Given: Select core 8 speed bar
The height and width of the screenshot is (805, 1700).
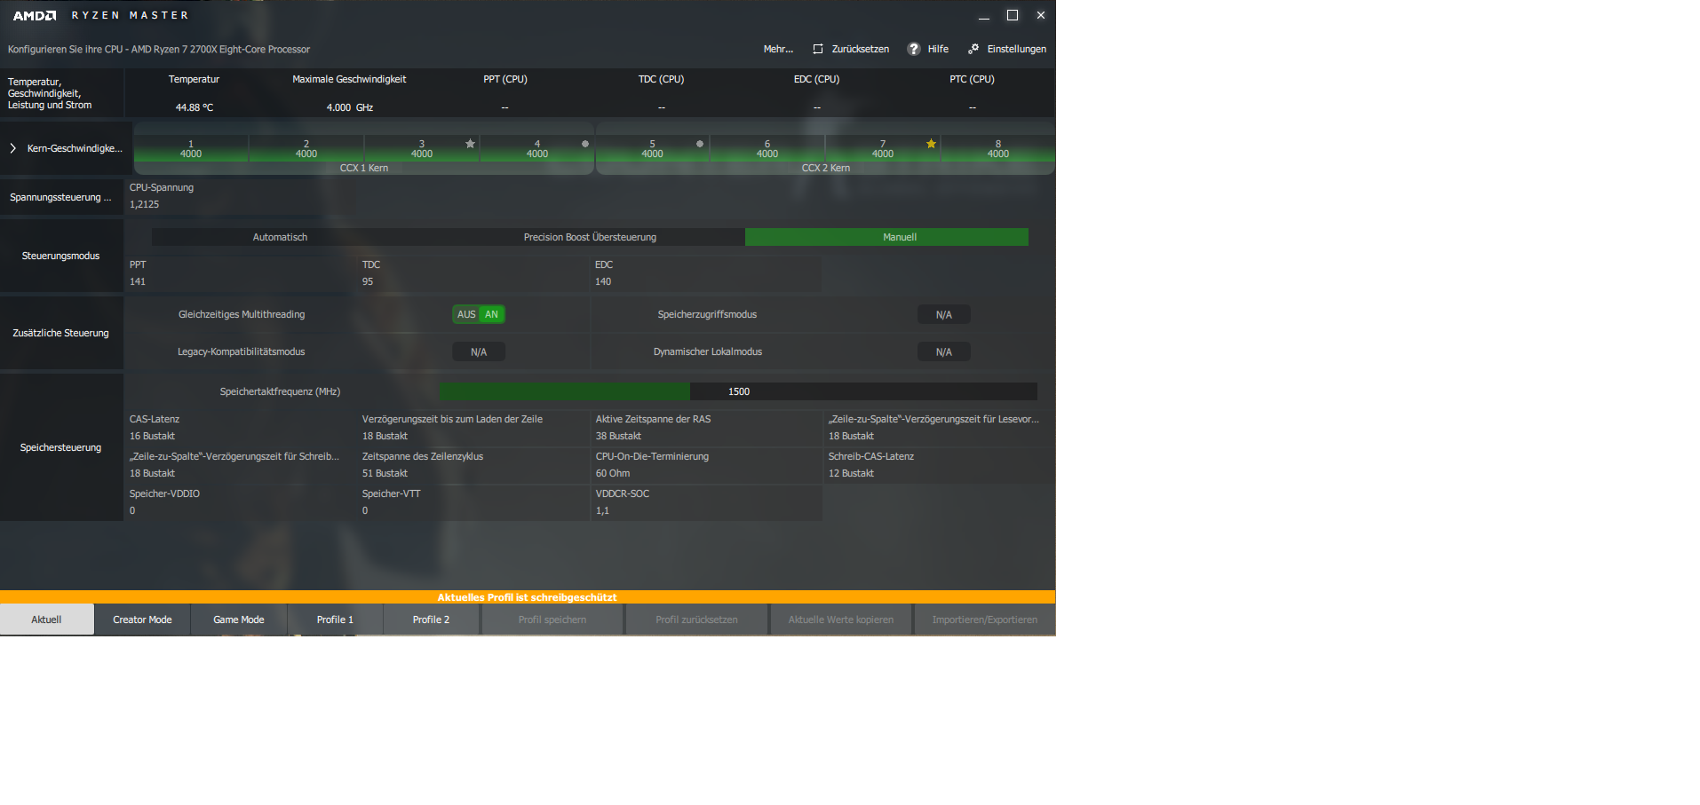Looking at the screenshot, I should tap(998, 149).
